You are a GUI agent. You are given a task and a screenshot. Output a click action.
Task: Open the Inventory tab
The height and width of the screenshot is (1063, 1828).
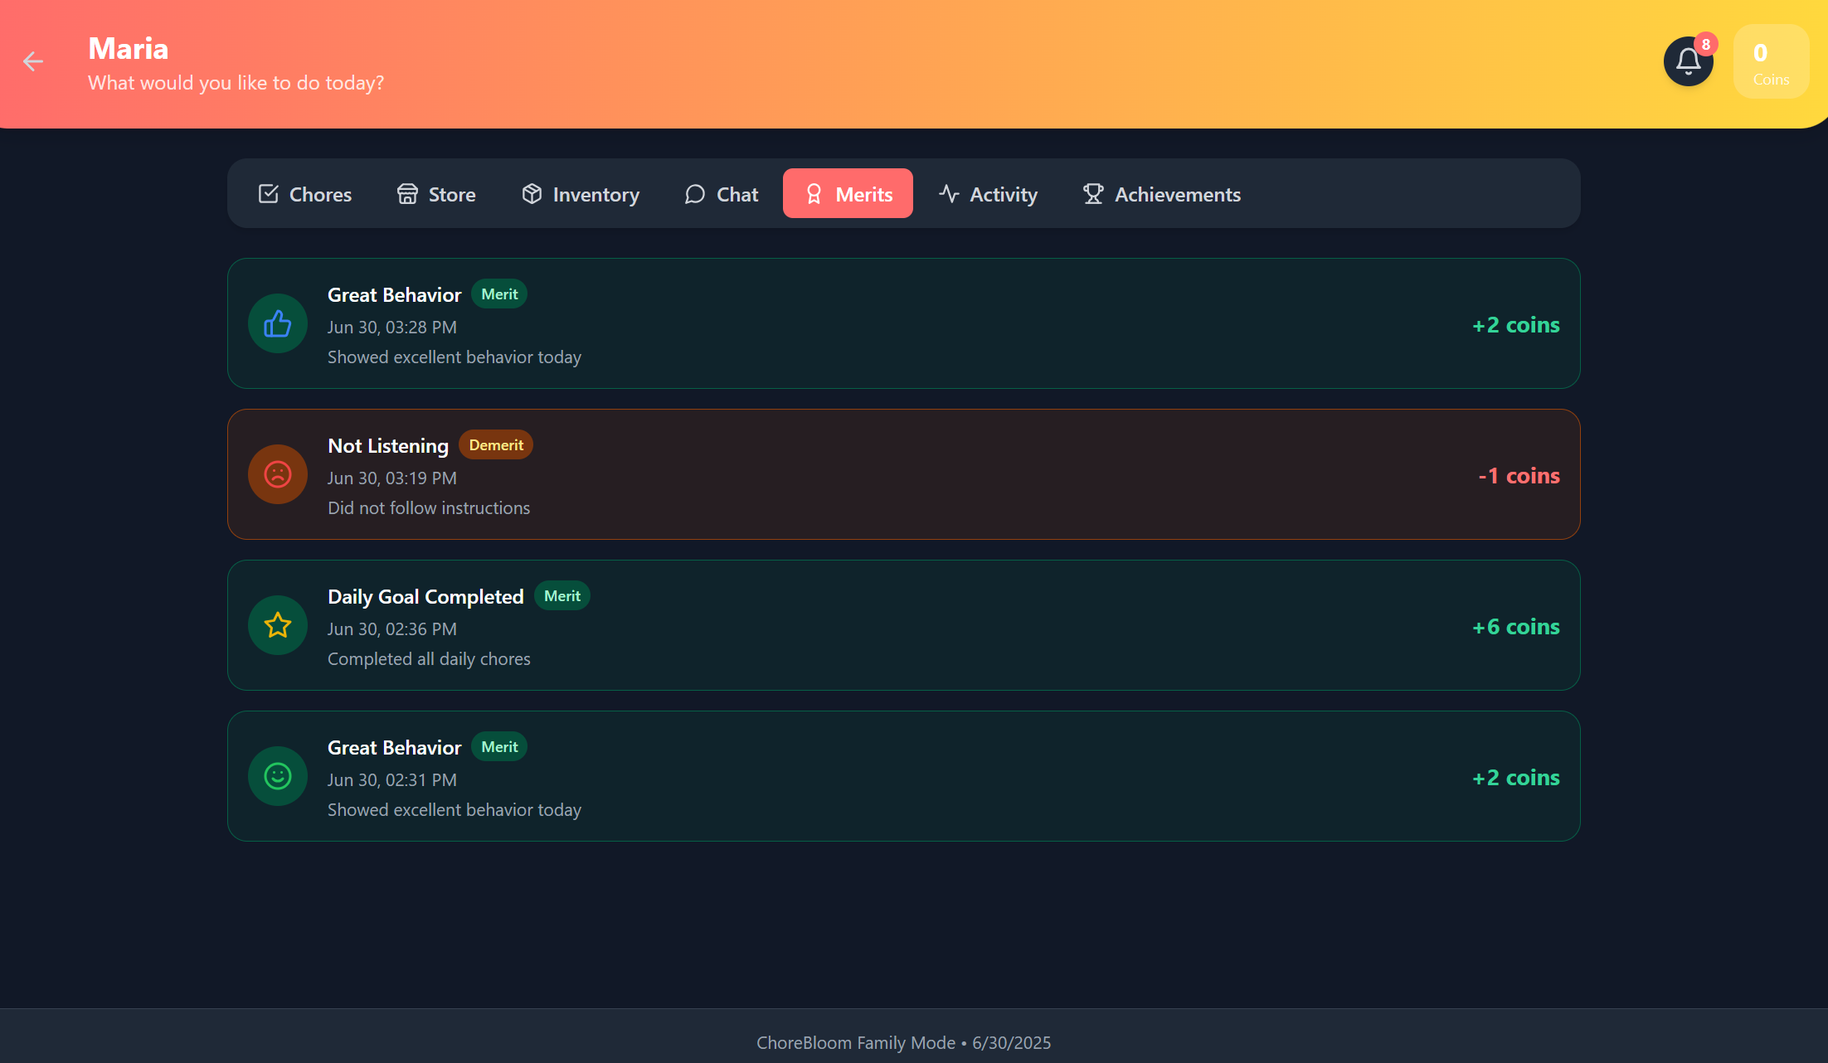pos(581,194)
